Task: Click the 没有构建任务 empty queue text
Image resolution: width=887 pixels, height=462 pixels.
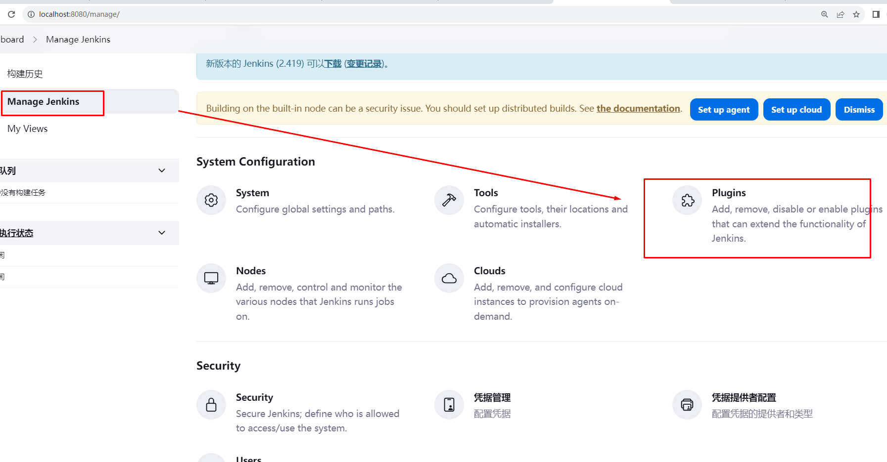Action: tap(23, 193)
